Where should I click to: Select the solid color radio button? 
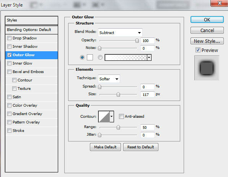(82, 57)
